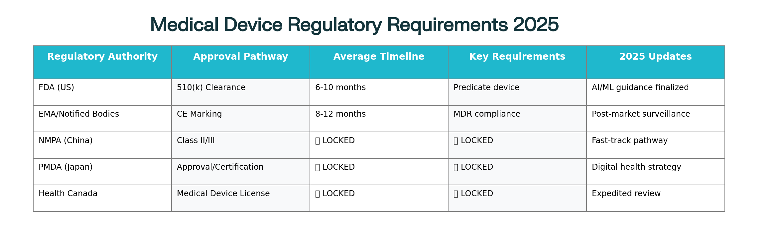The image size is (778, 226).
Task: Click the Average Timeline column header
Action: [379, 57]
